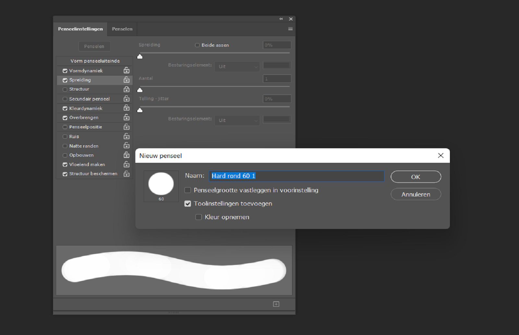Click the new brush plus icon
Screen dimensions: 519x335
coord(276,304)
